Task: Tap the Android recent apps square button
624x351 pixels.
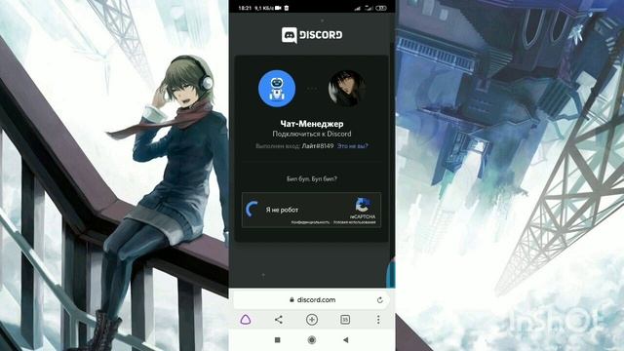Action: coord(278,340)
